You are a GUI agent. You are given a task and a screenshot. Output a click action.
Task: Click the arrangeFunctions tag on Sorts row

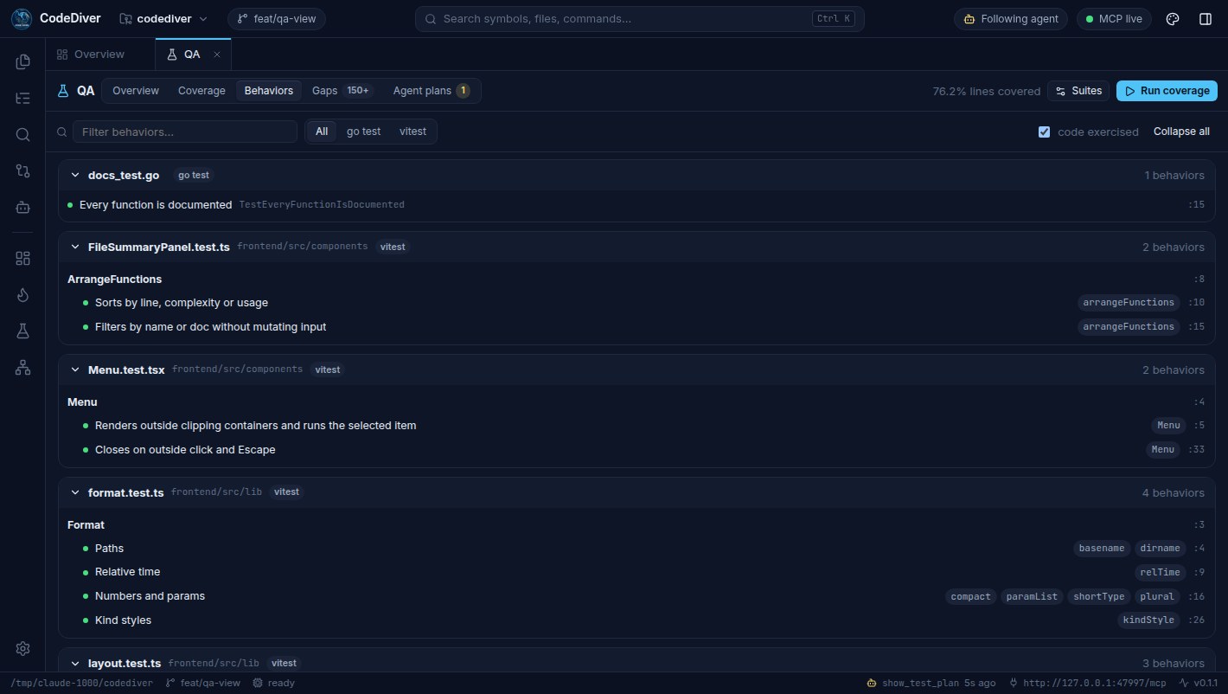pos(1129,302)
